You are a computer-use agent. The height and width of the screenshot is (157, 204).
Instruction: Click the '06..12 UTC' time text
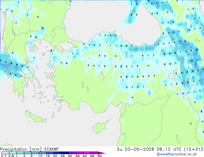169,149
